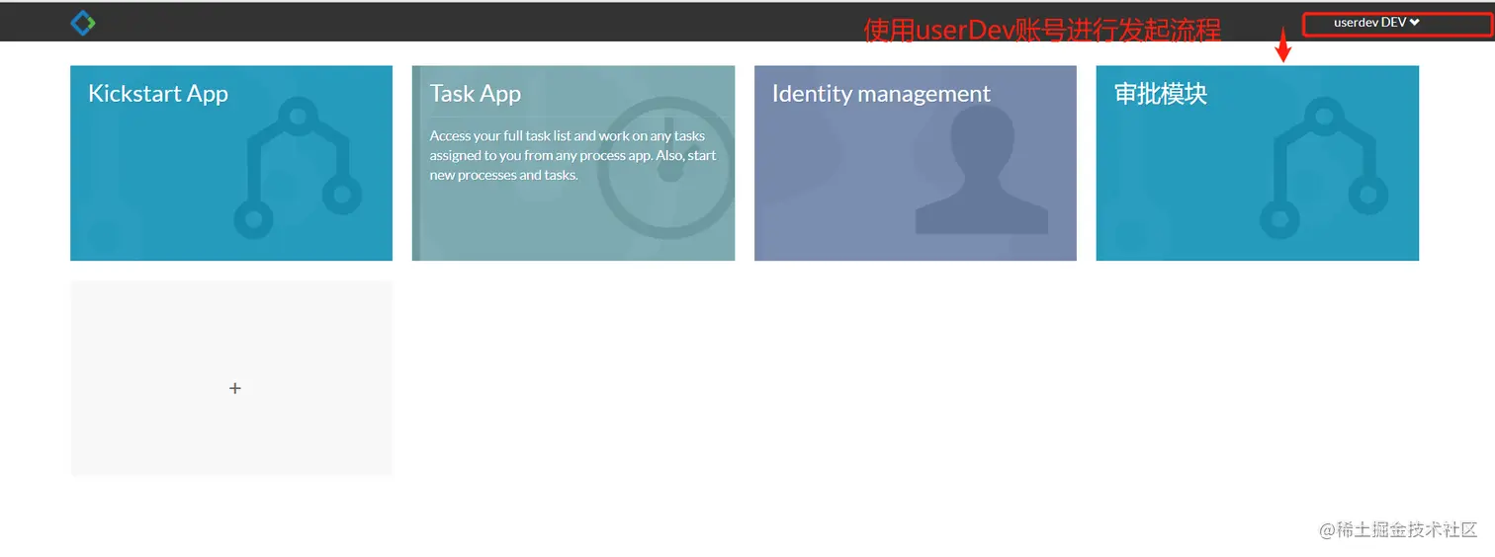The height and width of the screenshot is (557, 1495).
Task: Open the Kickstart App tile
Action: coord(231,163)
